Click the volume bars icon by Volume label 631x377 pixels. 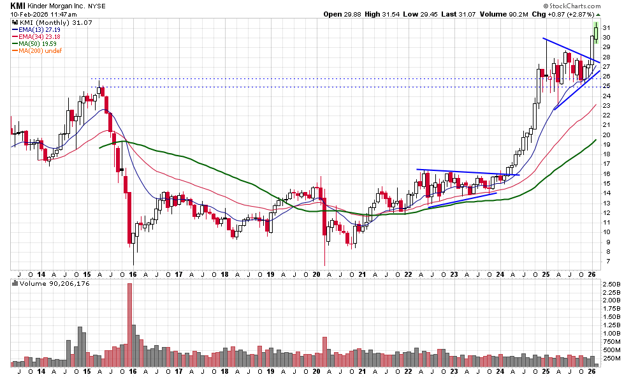[x=15, y=283]
